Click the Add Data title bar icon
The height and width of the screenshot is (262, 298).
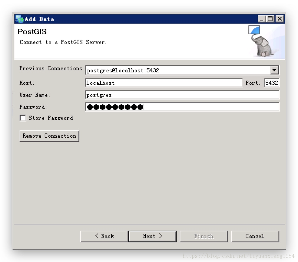(x=19, y=19)
